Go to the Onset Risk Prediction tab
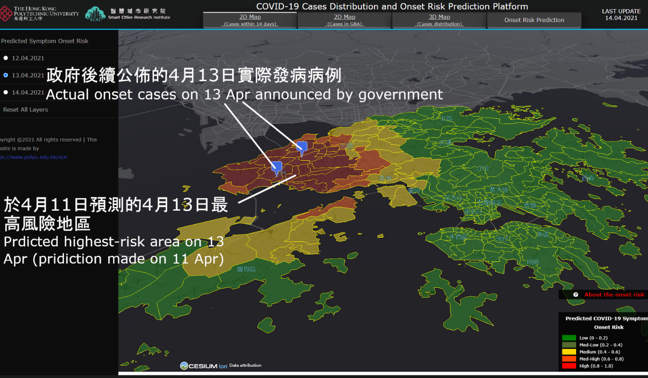The height and width of the screenshot is (378, 648). pos(534,20)
